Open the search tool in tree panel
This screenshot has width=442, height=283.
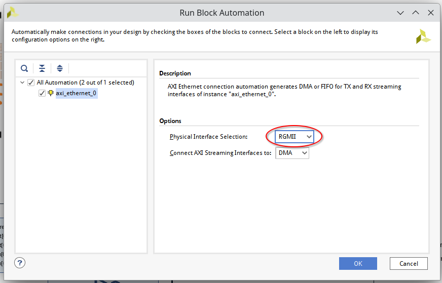24,68
